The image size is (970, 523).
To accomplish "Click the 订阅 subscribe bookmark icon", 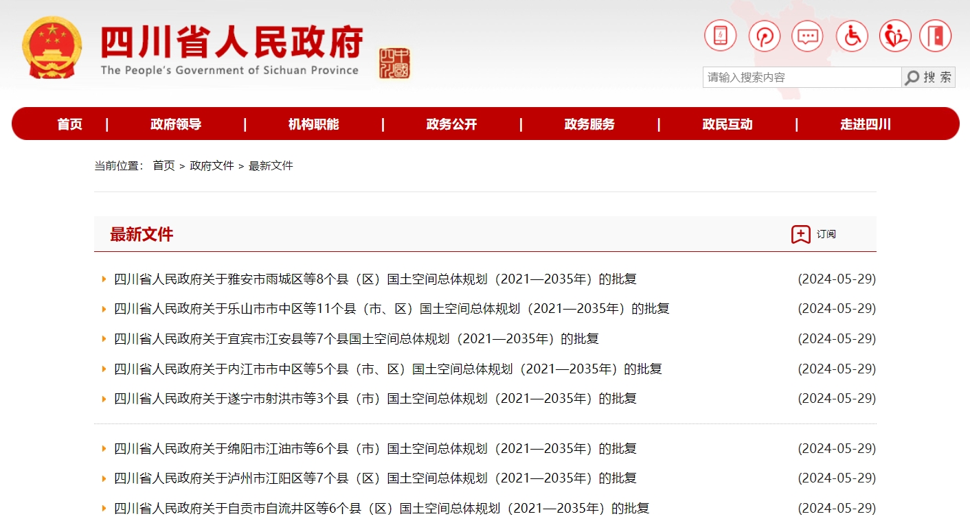I will (x=800, y=234).
